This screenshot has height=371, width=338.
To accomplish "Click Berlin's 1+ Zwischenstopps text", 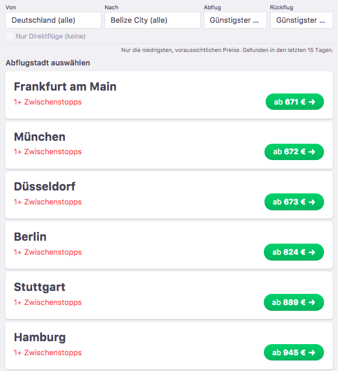I will [x=48, y=252].
